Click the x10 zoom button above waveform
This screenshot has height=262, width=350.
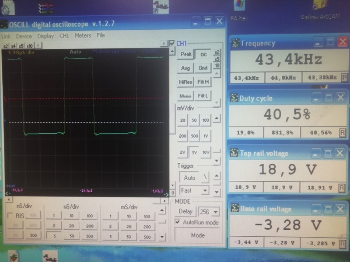29,45
